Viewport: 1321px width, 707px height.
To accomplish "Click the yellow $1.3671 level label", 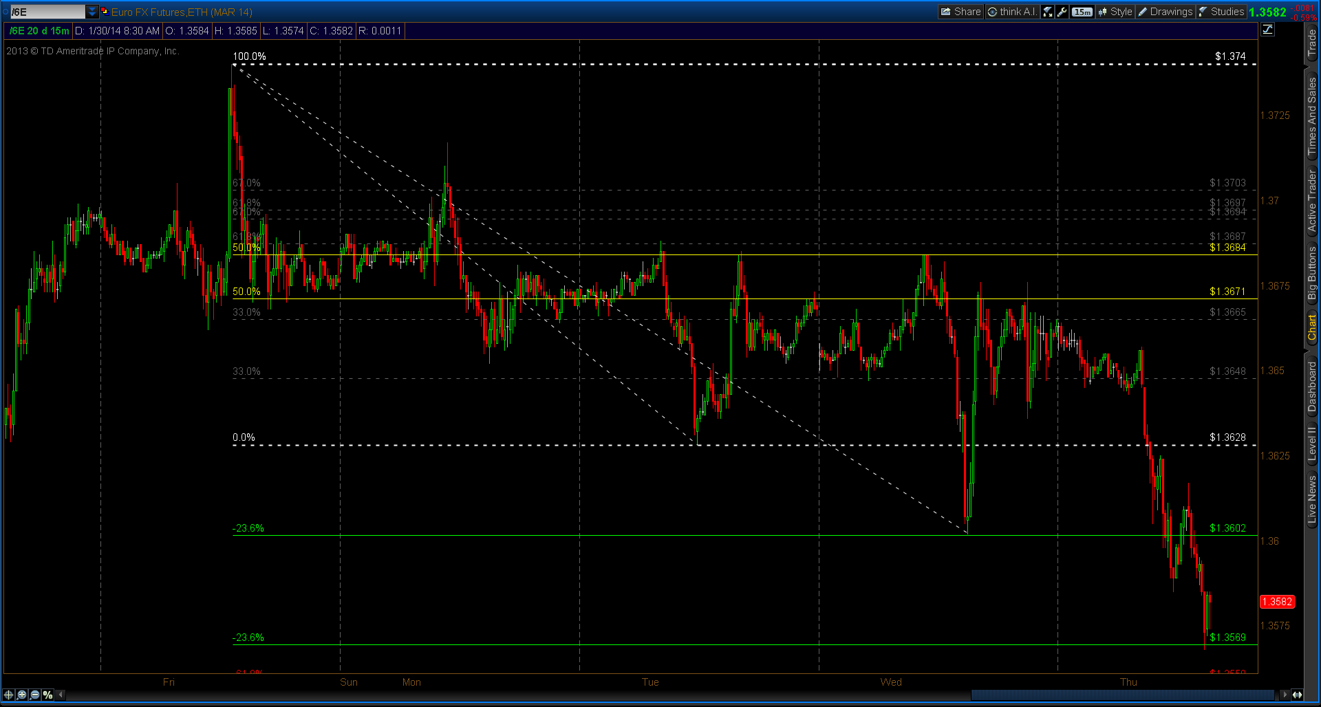I will (1227, 292).
